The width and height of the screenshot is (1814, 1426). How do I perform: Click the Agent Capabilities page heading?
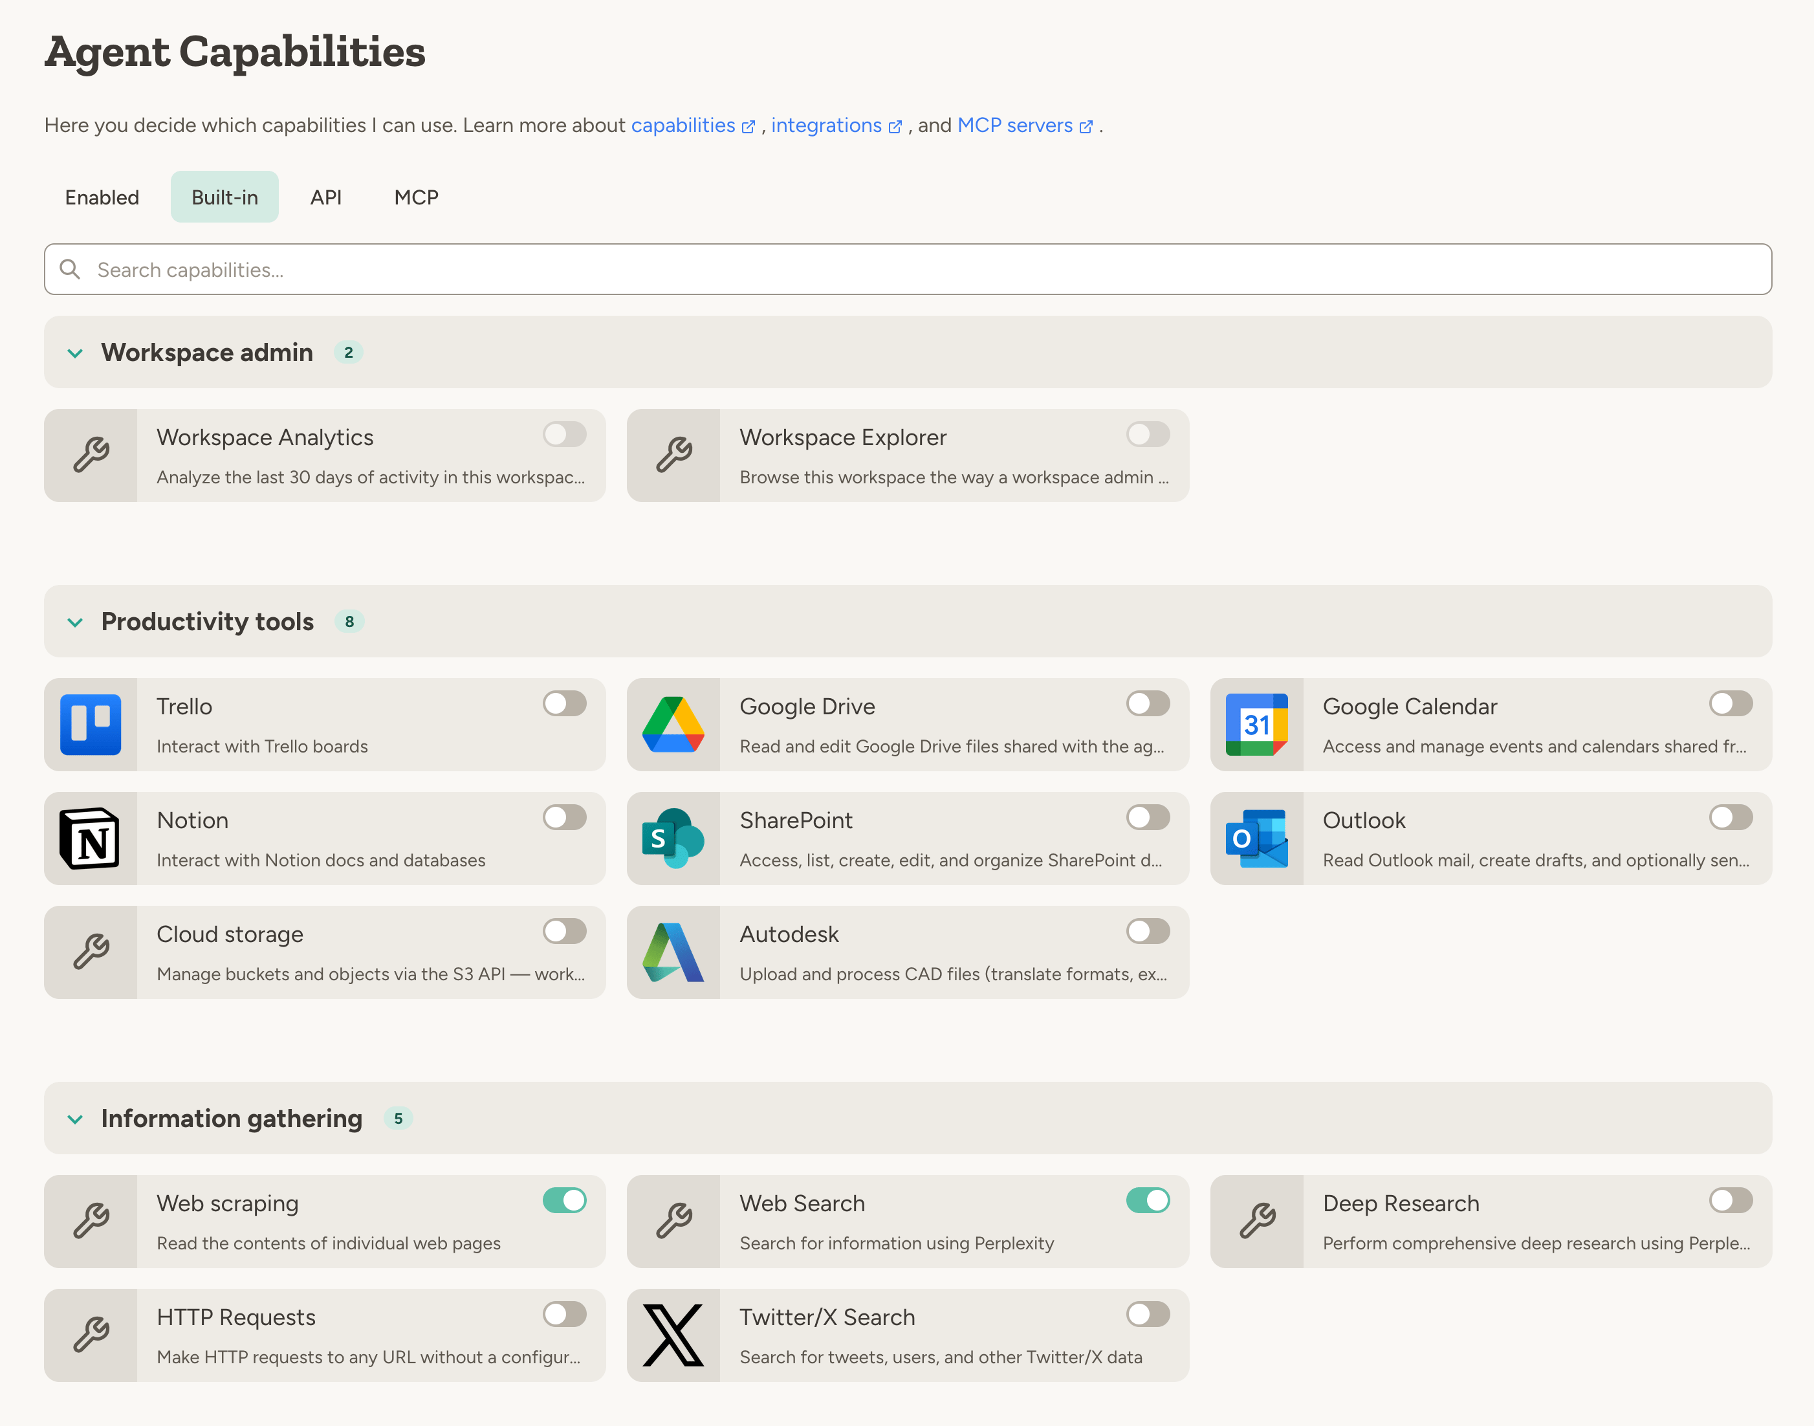(235, 52)
